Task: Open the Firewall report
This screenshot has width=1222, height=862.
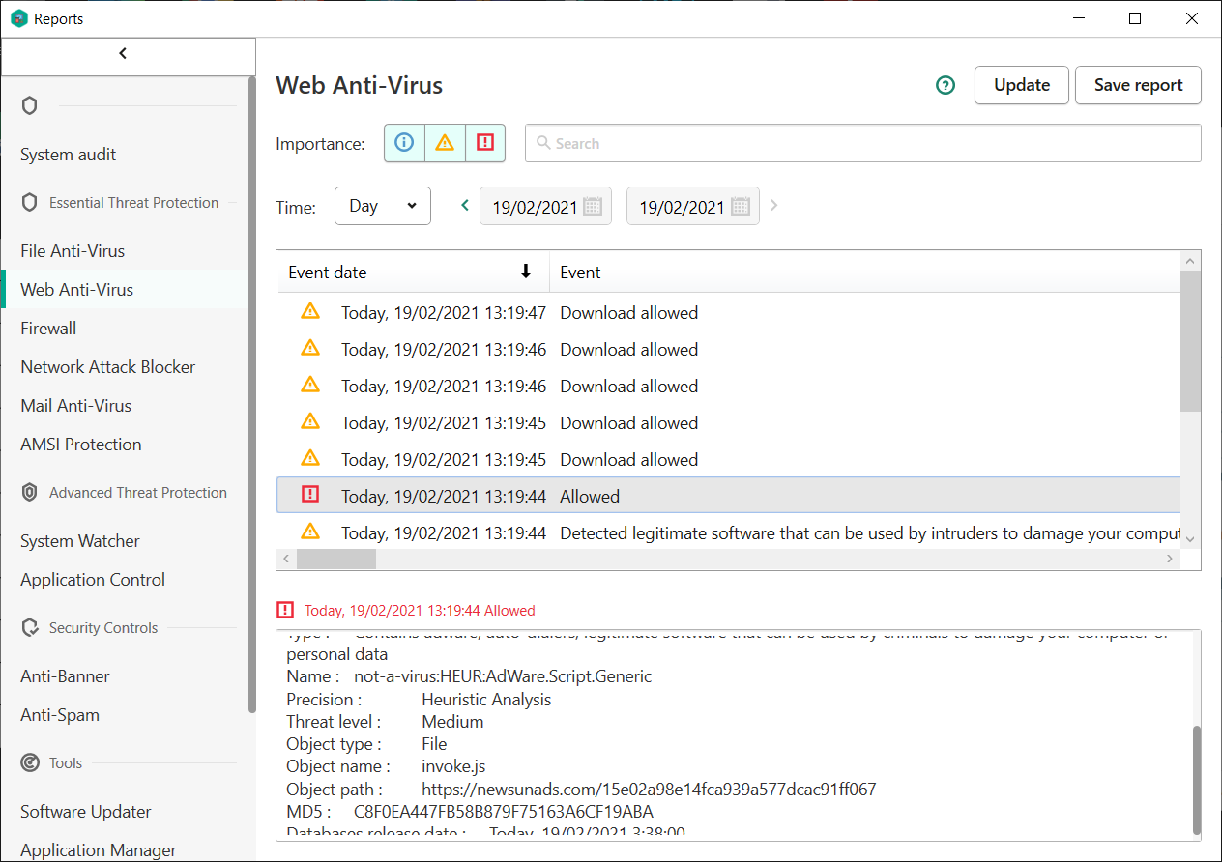Action: click(48, 329)
